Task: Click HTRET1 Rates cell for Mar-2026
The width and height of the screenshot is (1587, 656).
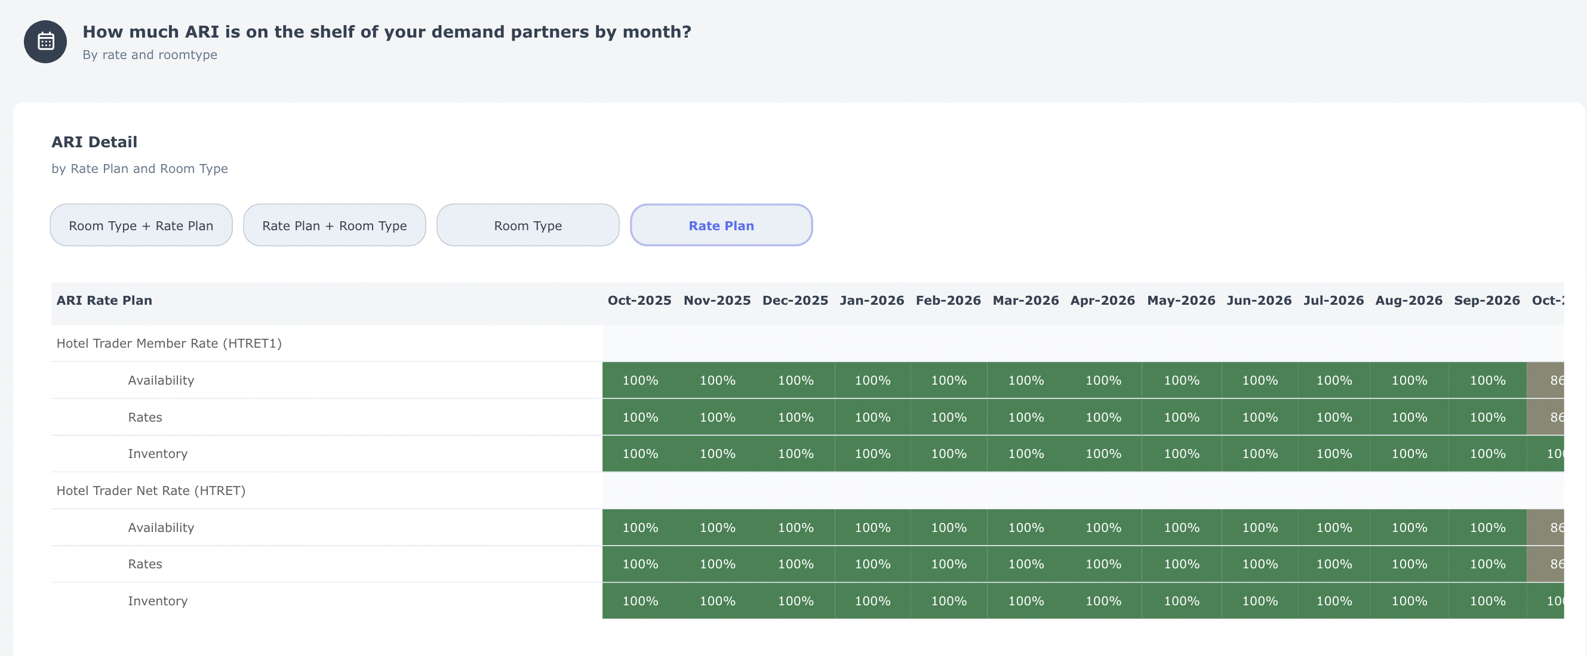Action: 1025,417
